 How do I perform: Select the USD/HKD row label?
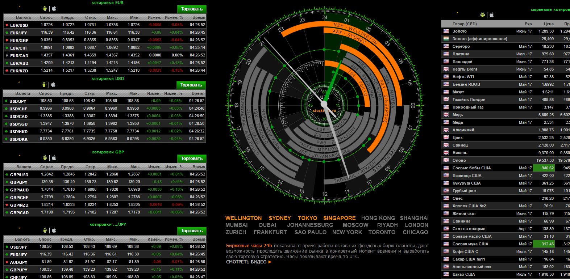tap(18, 132)
